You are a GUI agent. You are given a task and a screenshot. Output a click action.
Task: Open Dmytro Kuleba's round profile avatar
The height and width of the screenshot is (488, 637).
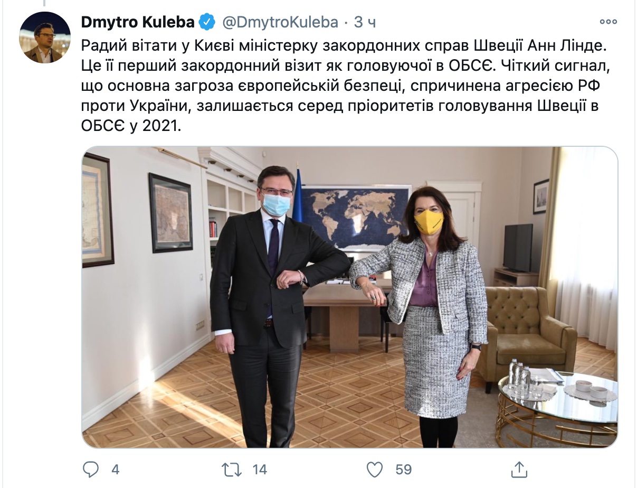pyautogui.click(x=45, y=38)
